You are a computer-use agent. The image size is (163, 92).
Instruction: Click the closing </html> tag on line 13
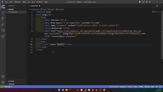pos(39,50)
